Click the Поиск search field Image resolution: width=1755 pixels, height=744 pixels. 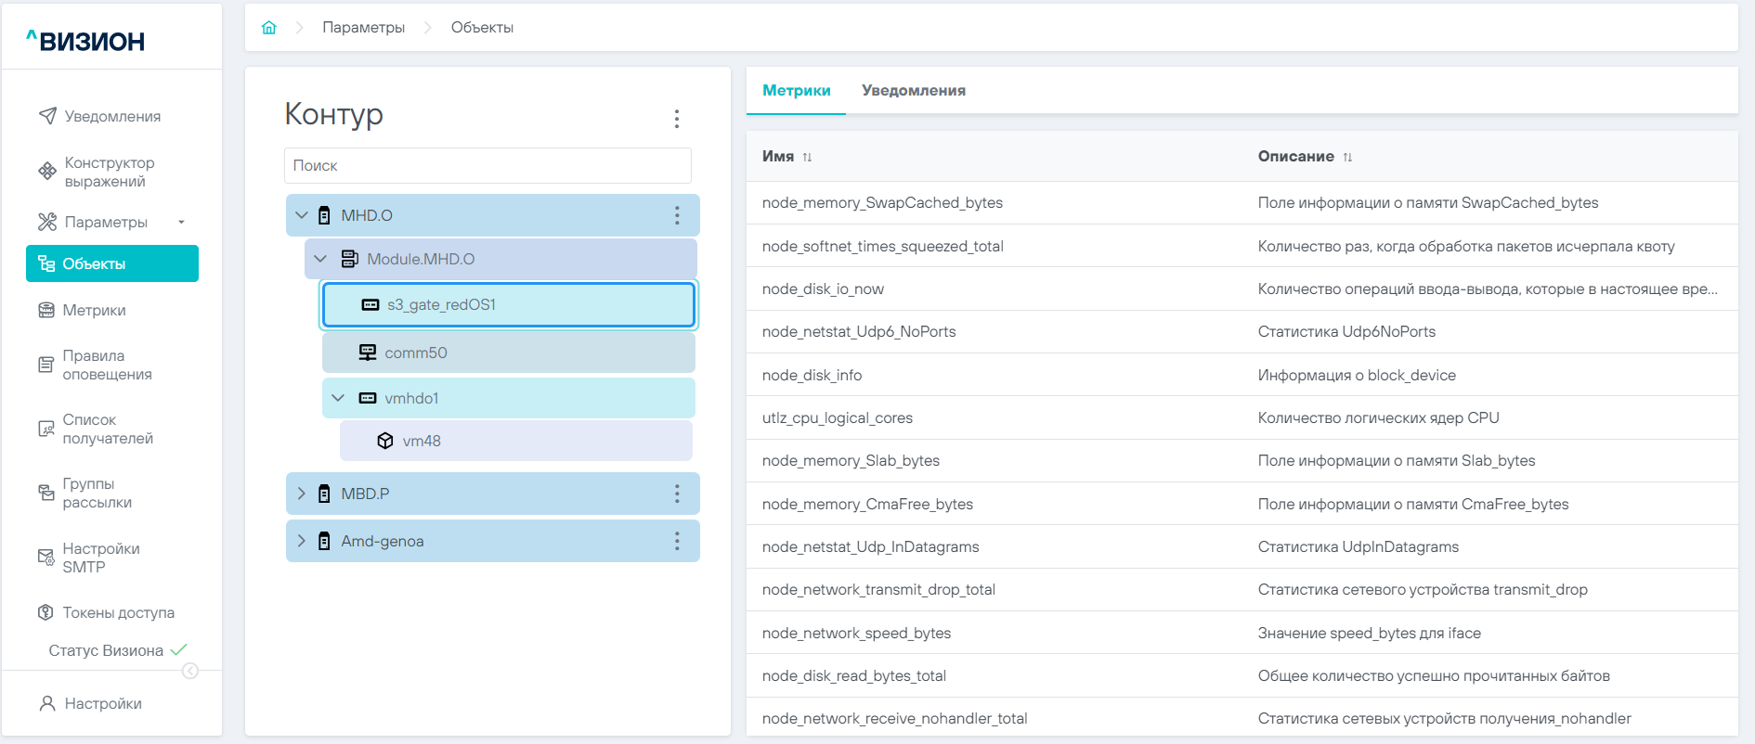pyautogui.click(x=487, y=166)
